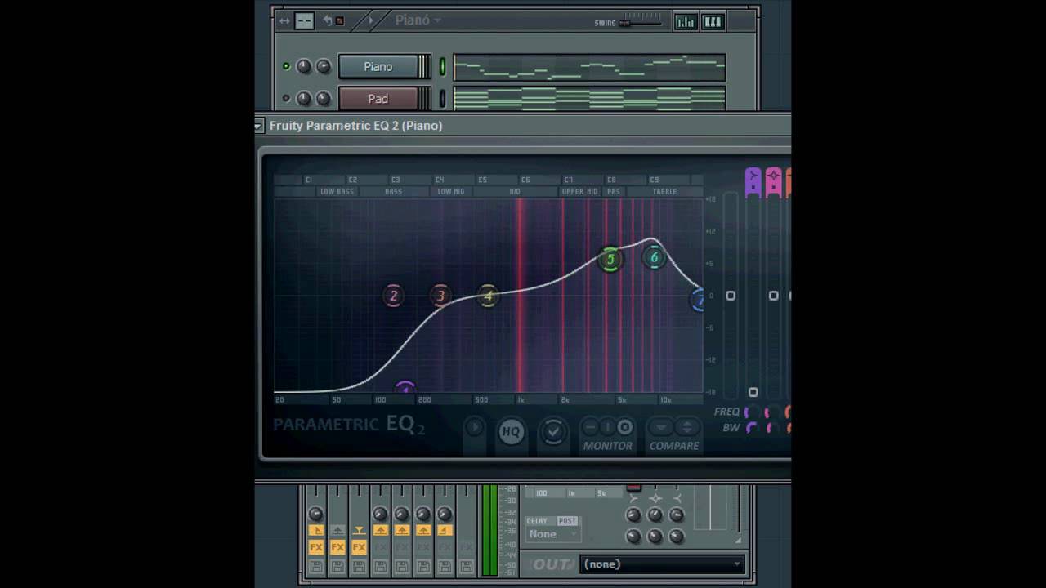Open the Pad channel button
This screenshot has height=588, width=1046.
[378, 99]
